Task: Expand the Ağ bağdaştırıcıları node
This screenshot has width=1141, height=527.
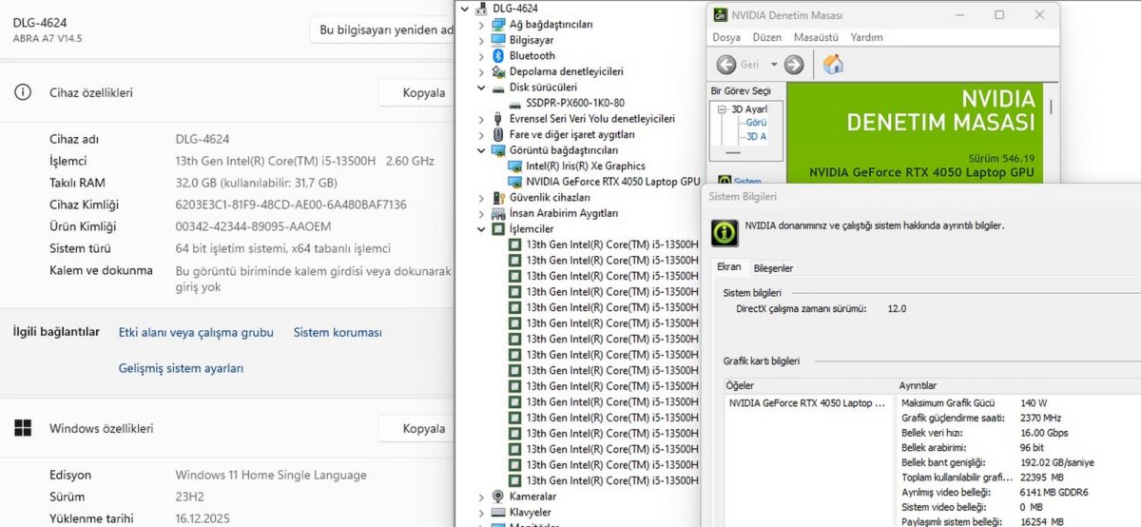Action: pos(481,25)
